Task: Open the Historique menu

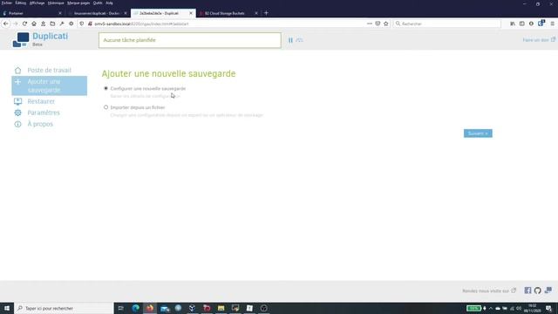Action: [56, 3]
